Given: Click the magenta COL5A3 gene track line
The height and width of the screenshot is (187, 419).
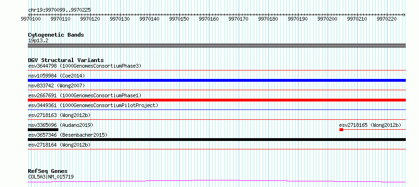Looking at the screenshot, I should click(x=217, y=181).
